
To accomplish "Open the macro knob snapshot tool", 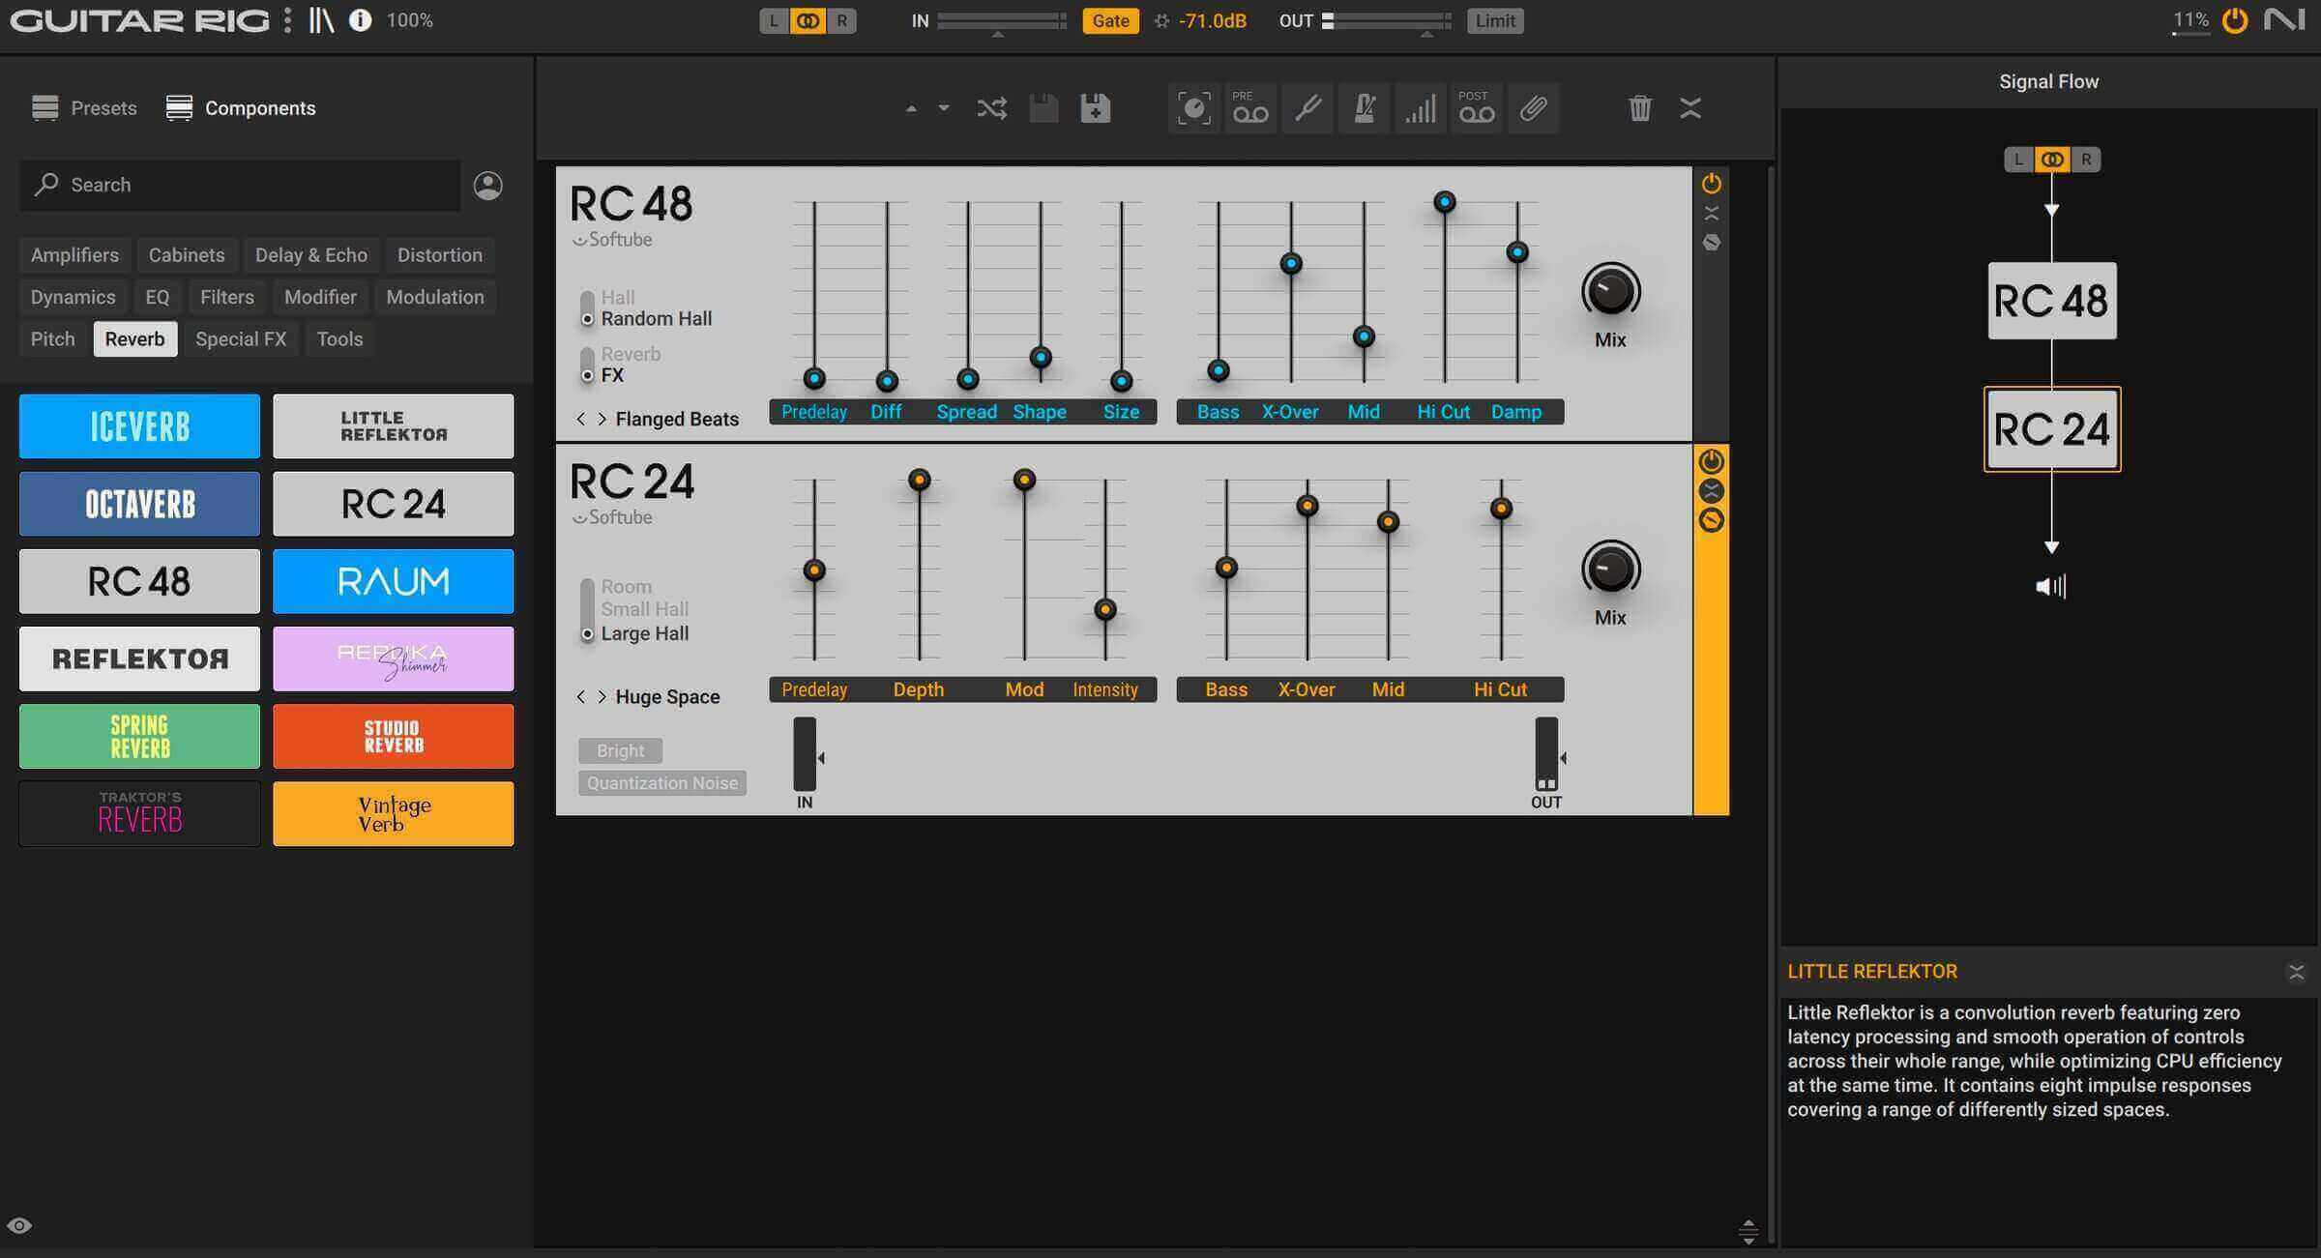I will (1193, 108).
